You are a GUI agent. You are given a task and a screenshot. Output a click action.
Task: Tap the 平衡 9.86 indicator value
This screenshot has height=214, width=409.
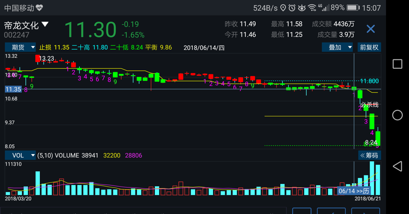(159, 47)
